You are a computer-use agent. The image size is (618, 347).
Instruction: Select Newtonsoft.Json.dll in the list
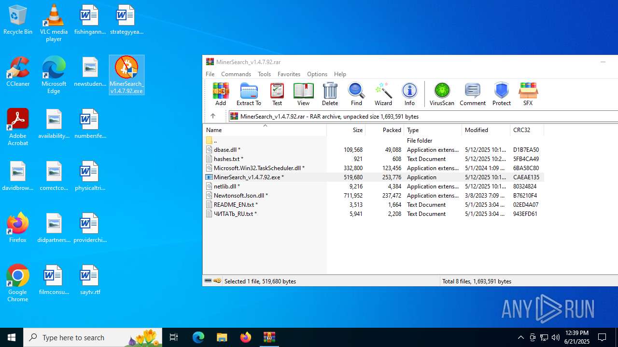click(x=373, y=195)
